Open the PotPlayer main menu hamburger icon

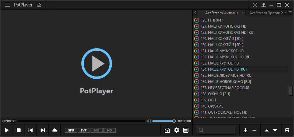click(7, 5)
